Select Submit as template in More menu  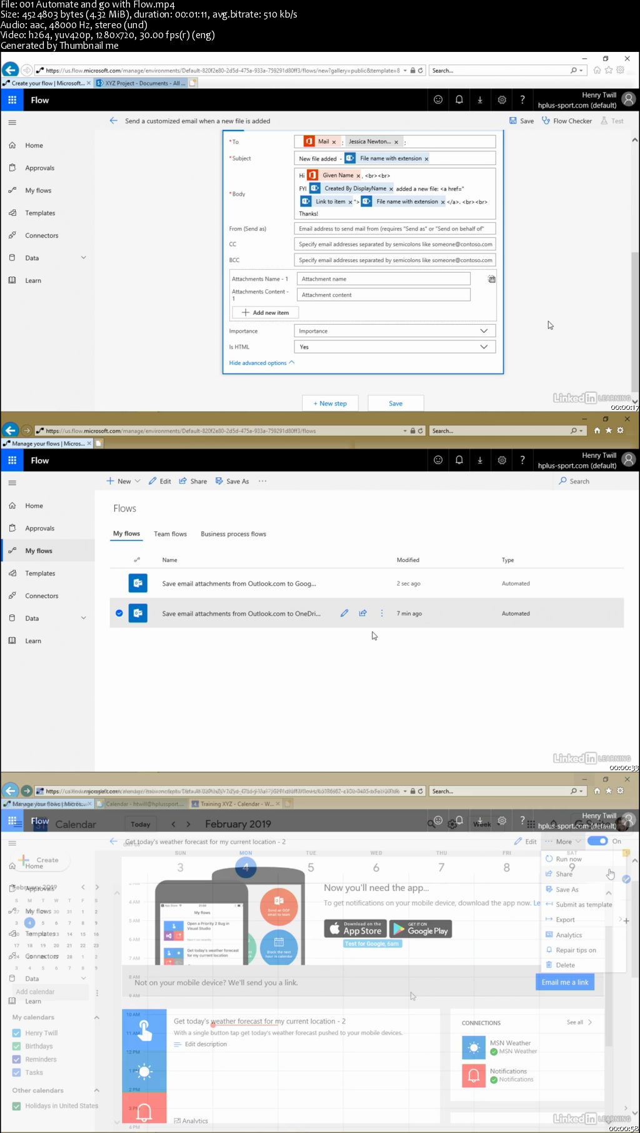[x=584, y=905]
